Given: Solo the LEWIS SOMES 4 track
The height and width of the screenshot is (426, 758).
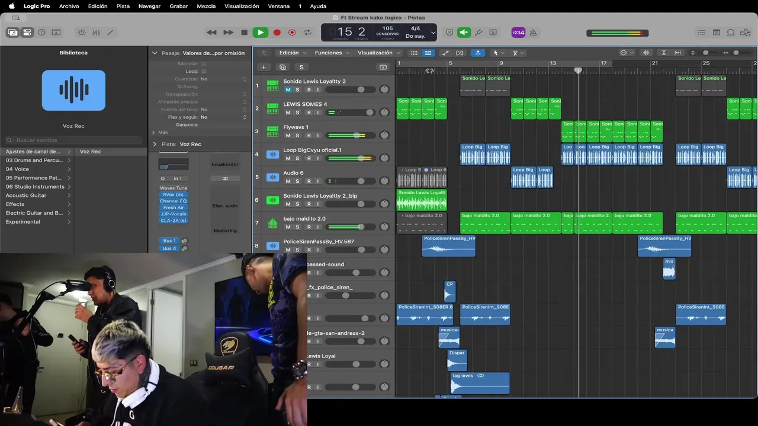Looking at the screenshot, I should 297,112.
